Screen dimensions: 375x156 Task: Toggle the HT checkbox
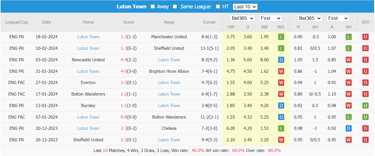218,7
